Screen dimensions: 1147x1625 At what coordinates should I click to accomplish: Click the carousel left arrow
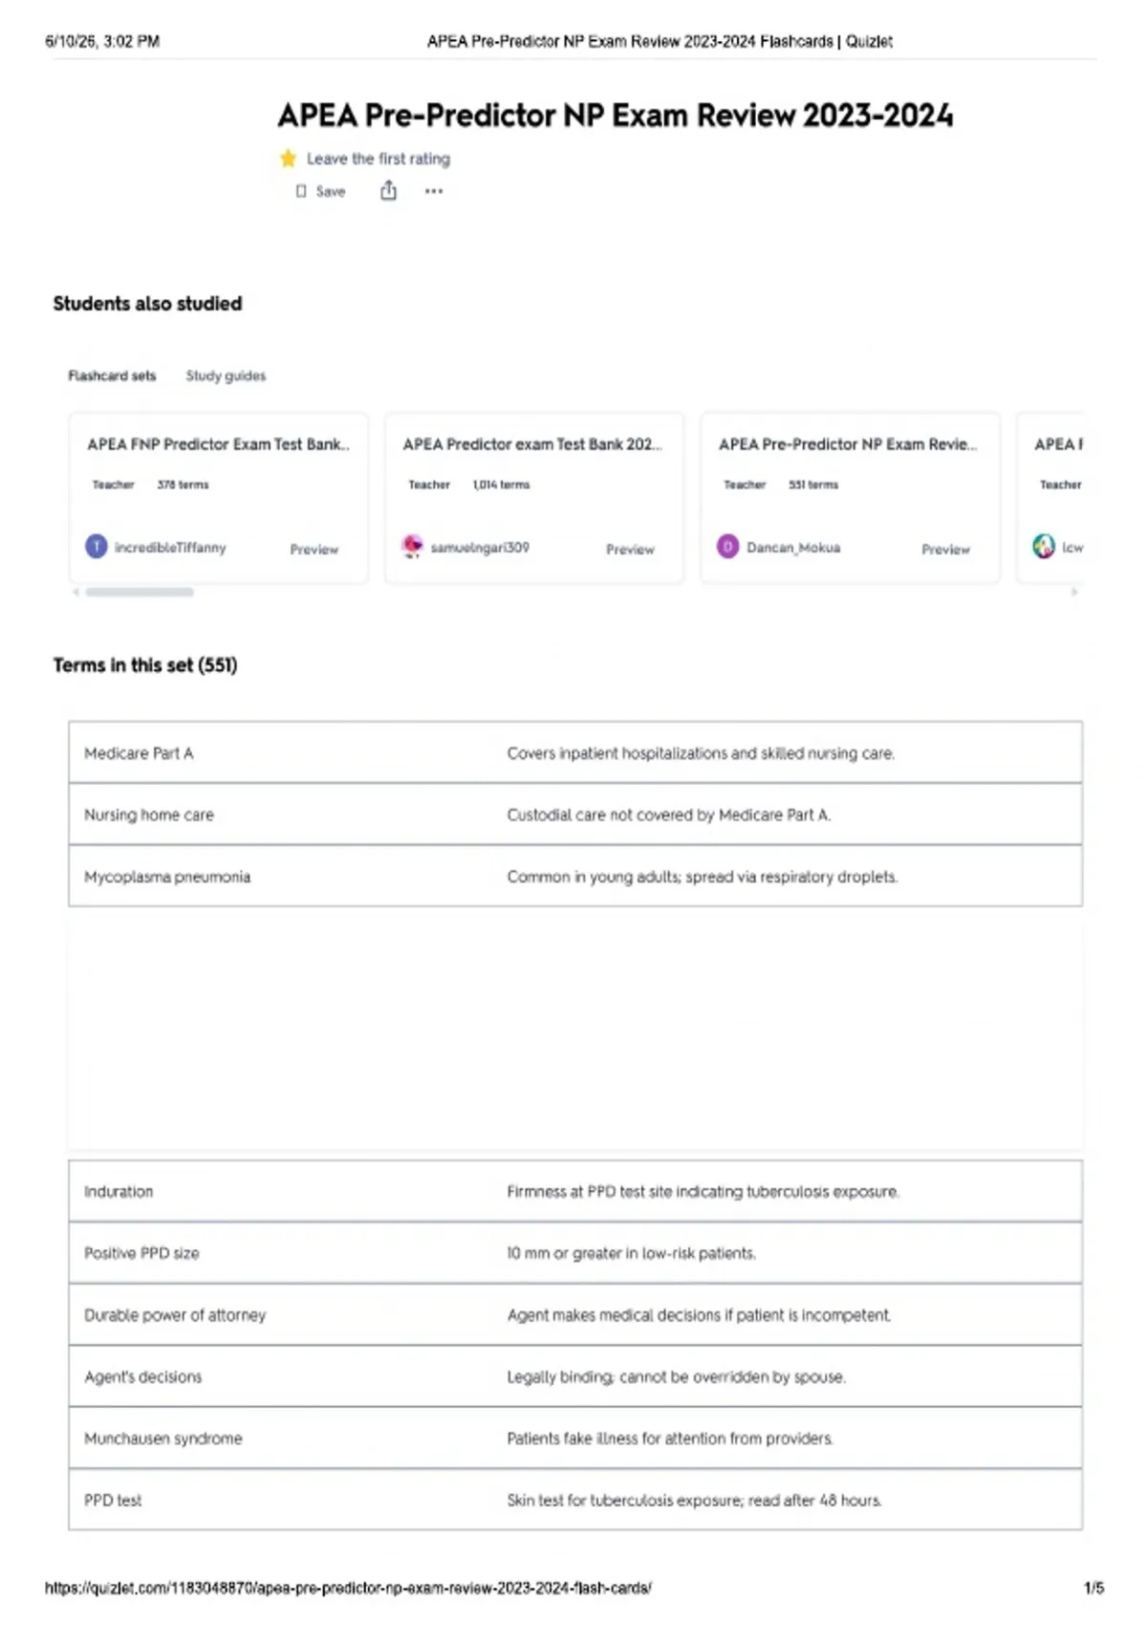coord(76,592)
